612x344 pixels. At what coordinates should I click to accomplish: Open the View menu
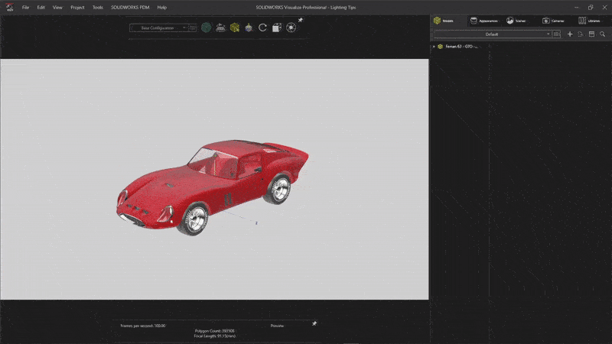pyautogui.click(x=57, y=8)
